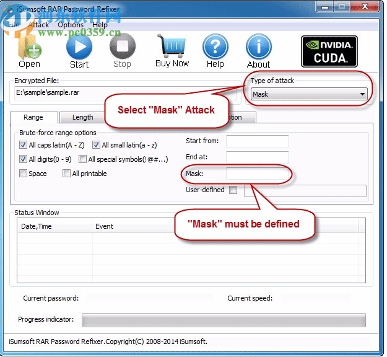Open the Options menu
The width and height of the screenshot is (387, 357).
coord(71,25)
